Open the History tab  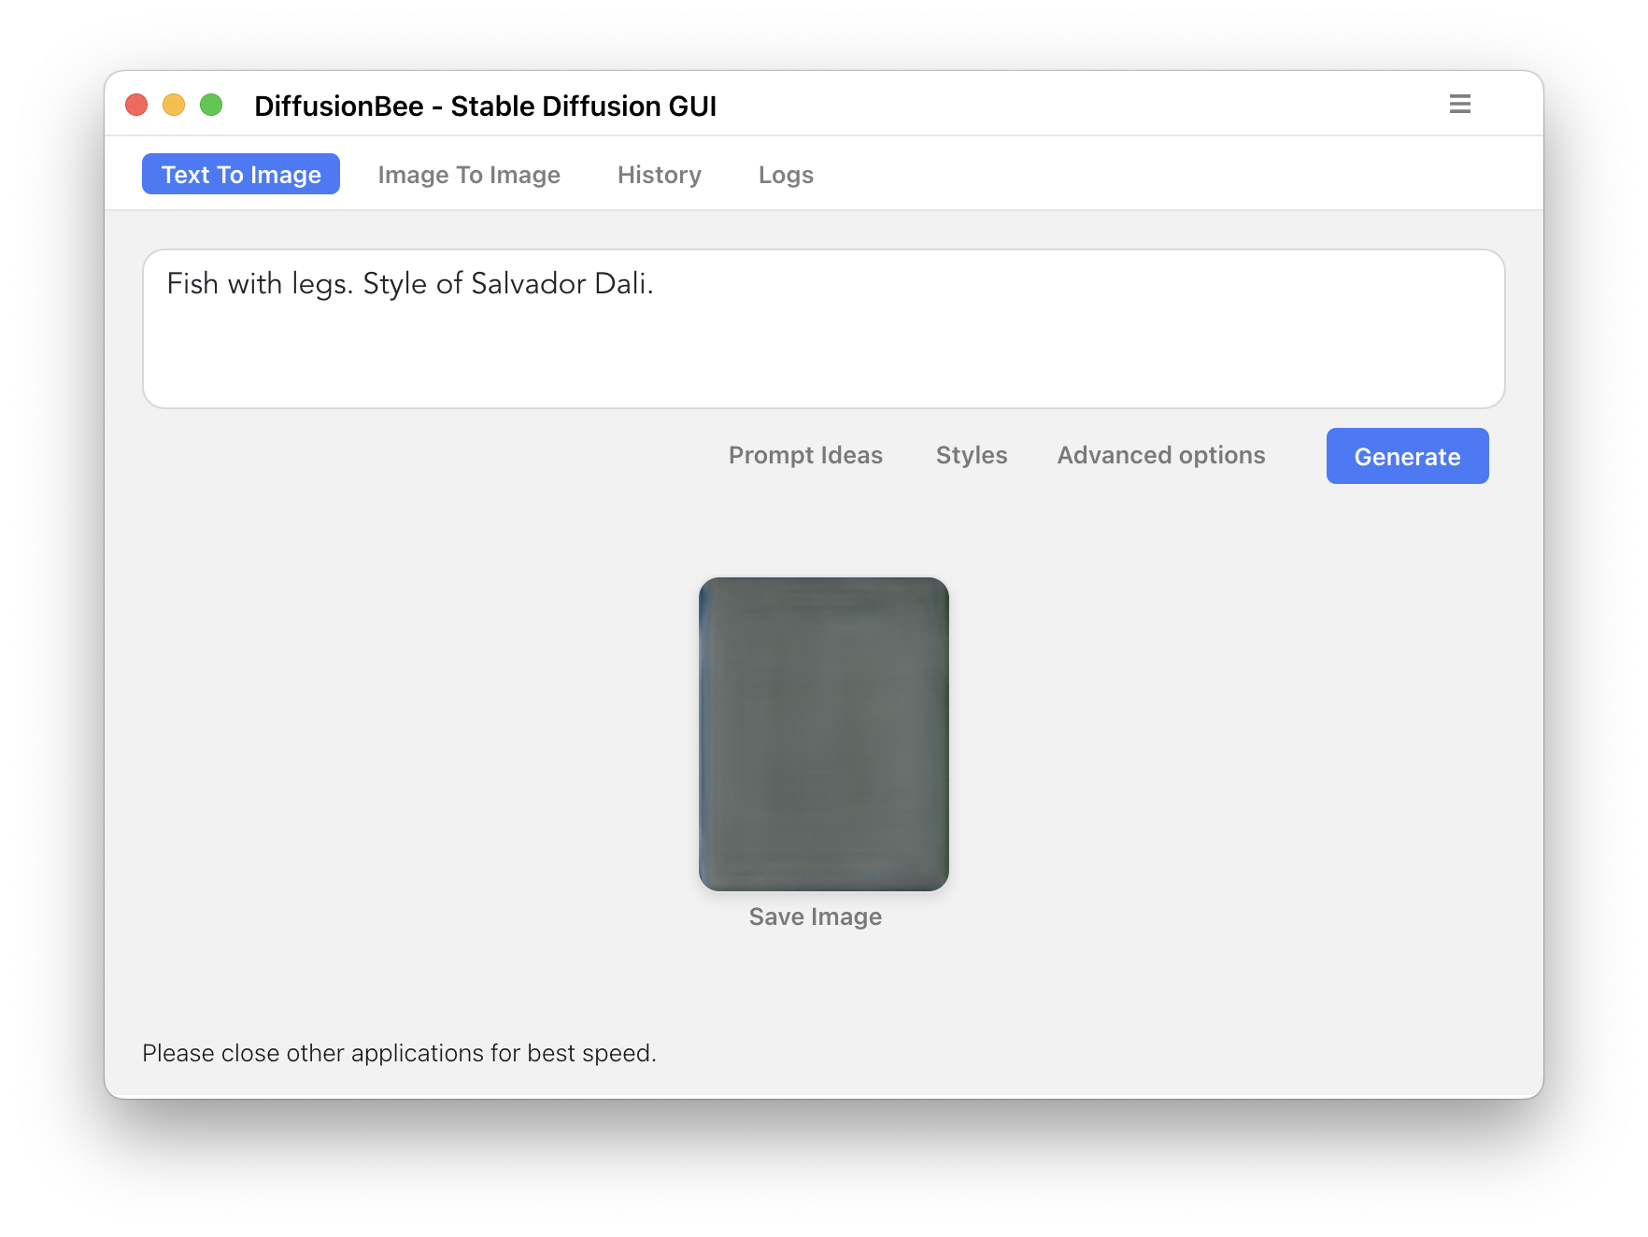coord(659,175)
